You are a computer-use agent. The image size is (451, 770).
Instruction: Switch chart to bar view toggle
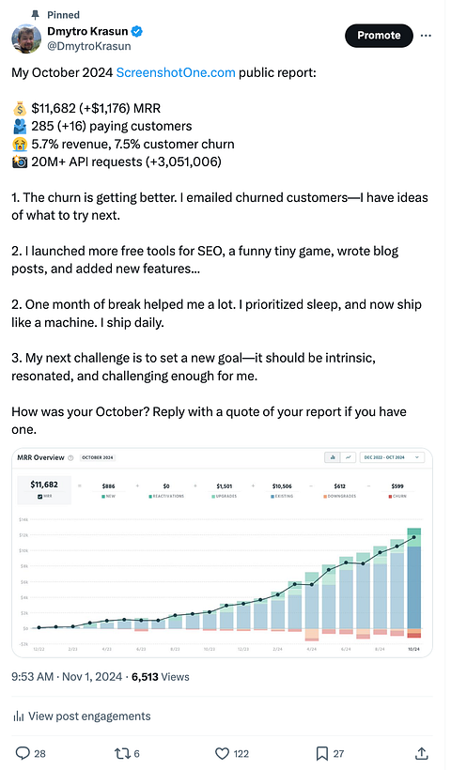333,457
